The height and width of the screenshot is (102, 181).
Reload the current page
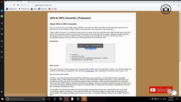pyautogui.click(x=14, y=5)
